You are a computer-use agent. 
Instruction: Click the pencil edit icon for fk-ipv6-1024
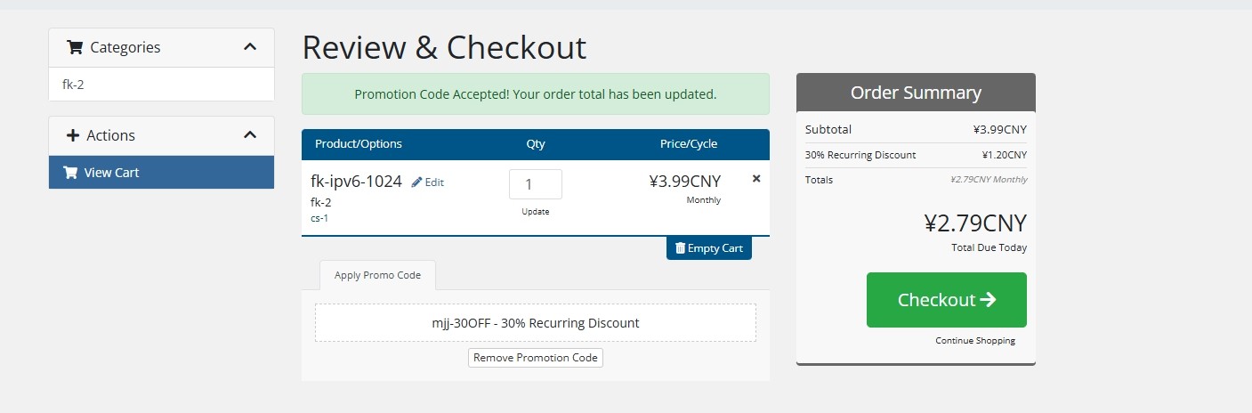coord(417,182)
